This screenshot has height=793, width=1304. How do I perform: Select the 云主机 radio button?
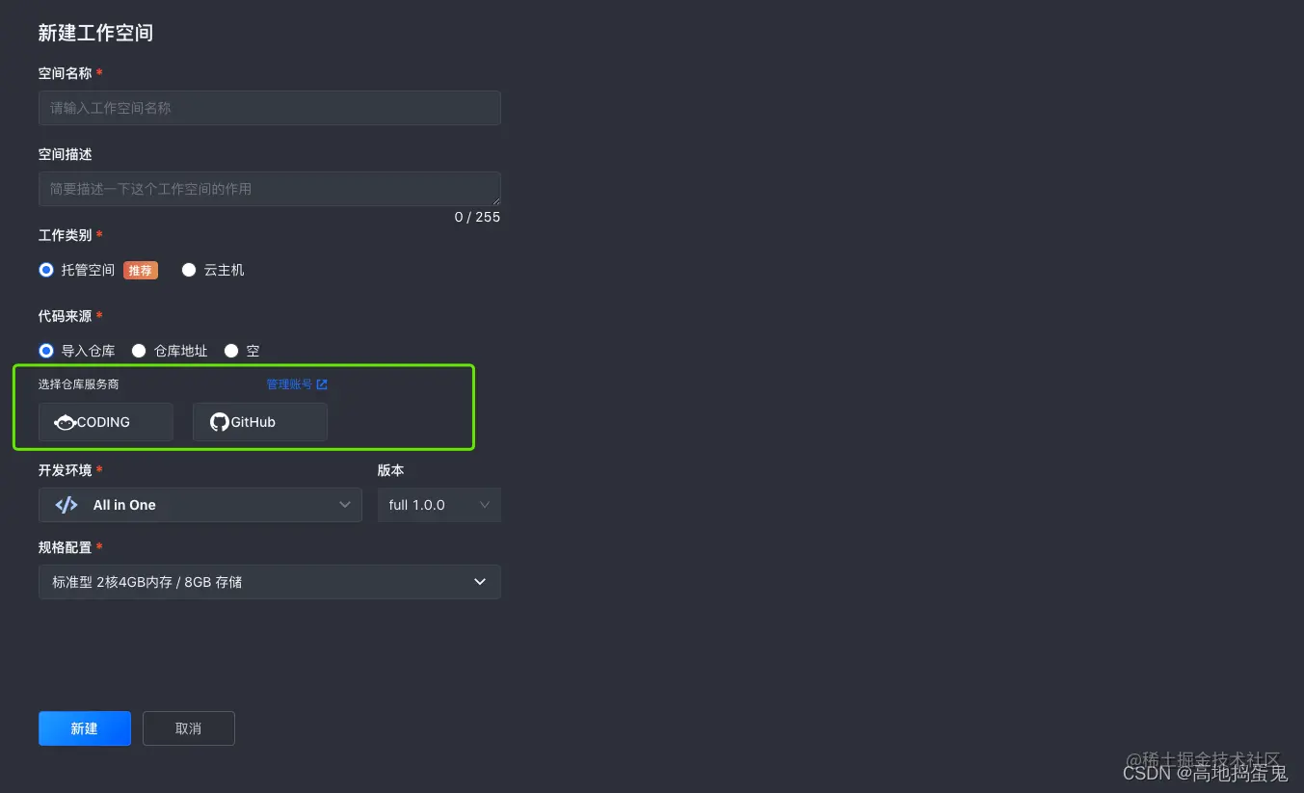click(189, 270)
